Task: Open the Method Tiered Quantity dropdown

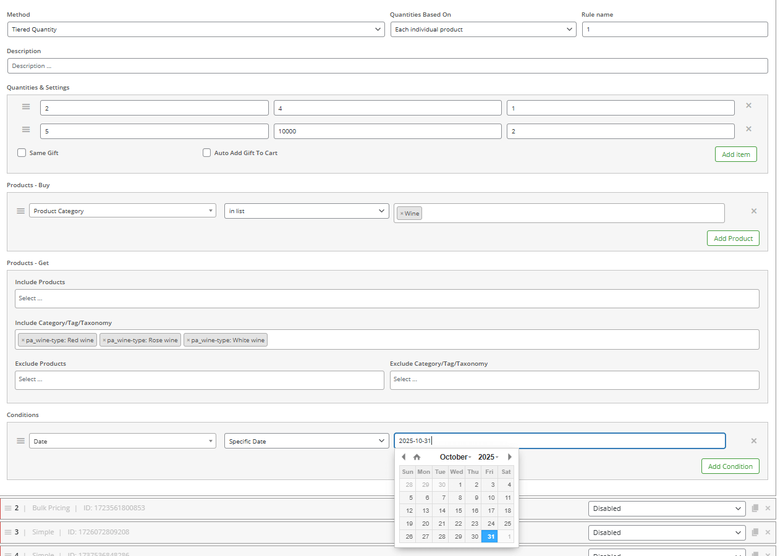Action: pos(196,29)
